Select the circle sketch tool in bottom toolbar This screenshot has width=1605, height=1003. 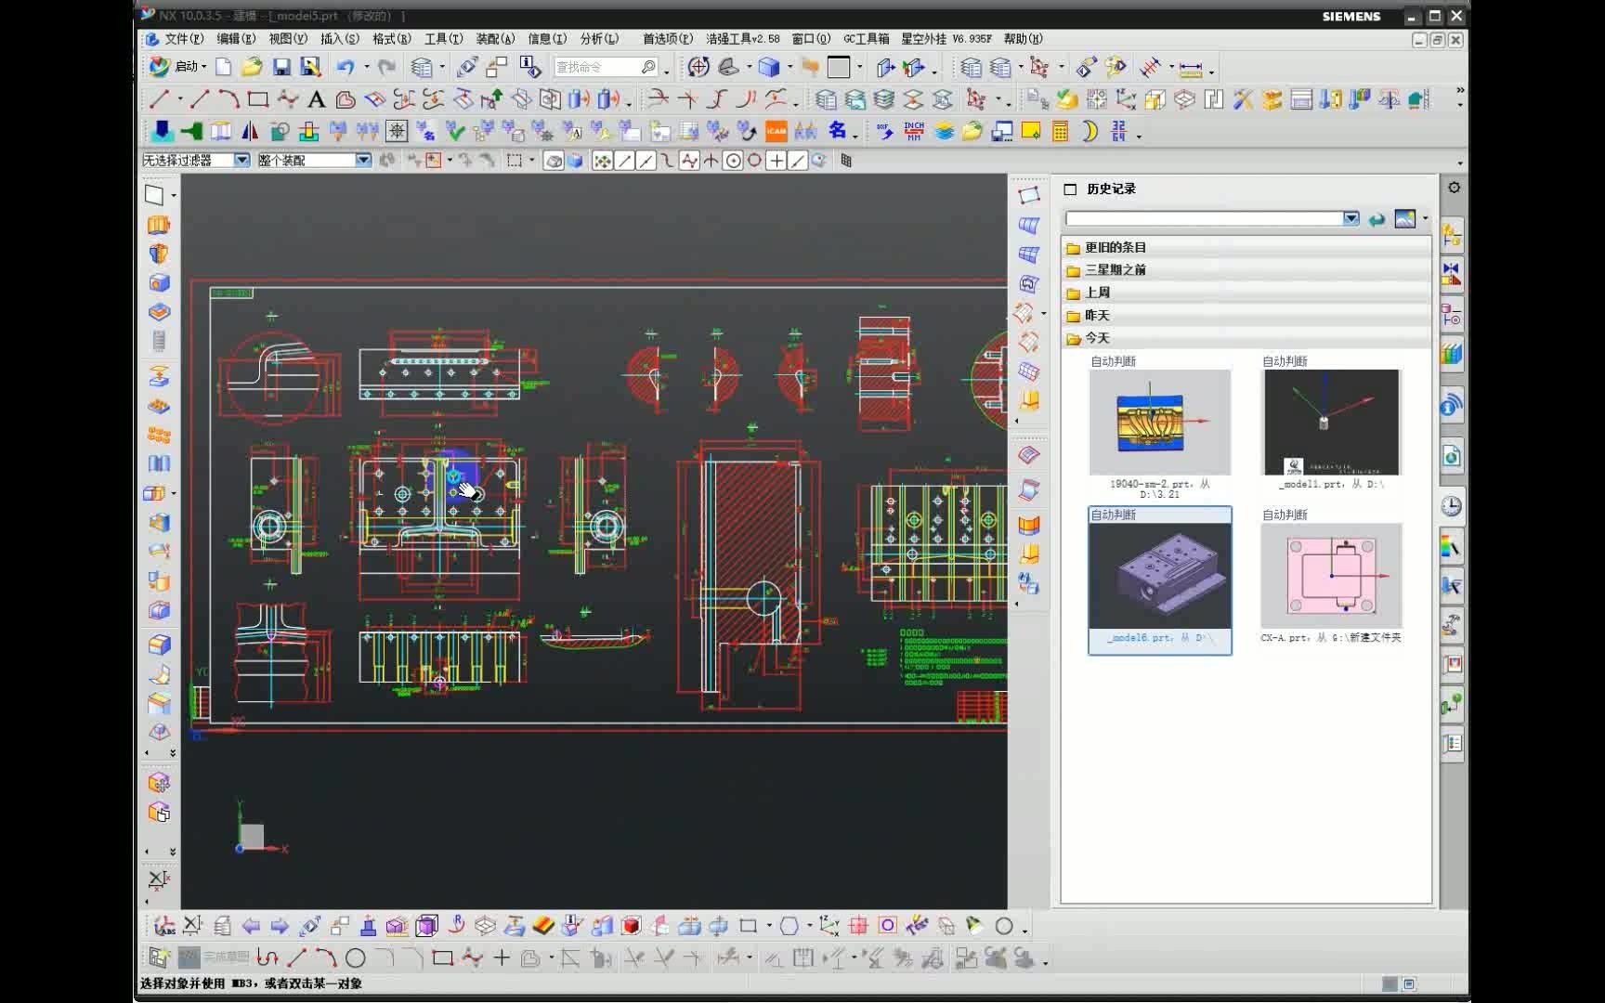355,957
